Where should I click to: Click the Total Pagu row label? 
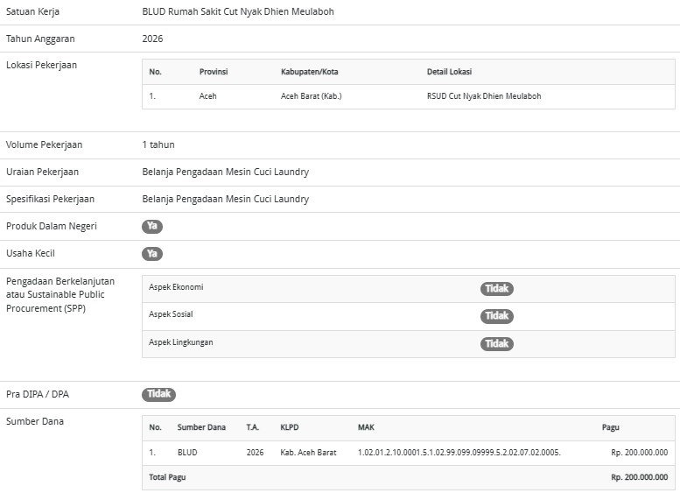[167, 477]
